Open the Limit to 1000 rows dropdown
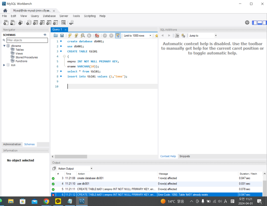The height and width of the screenshot is (206, 267). point(150,36)
